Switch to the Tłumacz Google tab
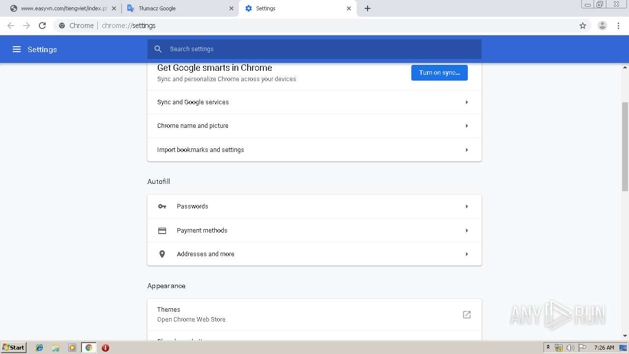This screenshot has height=354, width=629. point(180,8)
